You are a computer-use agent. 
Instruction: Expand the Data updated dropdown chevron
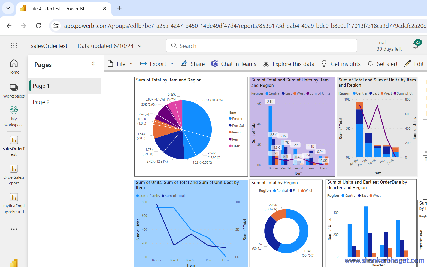(140, 46)
